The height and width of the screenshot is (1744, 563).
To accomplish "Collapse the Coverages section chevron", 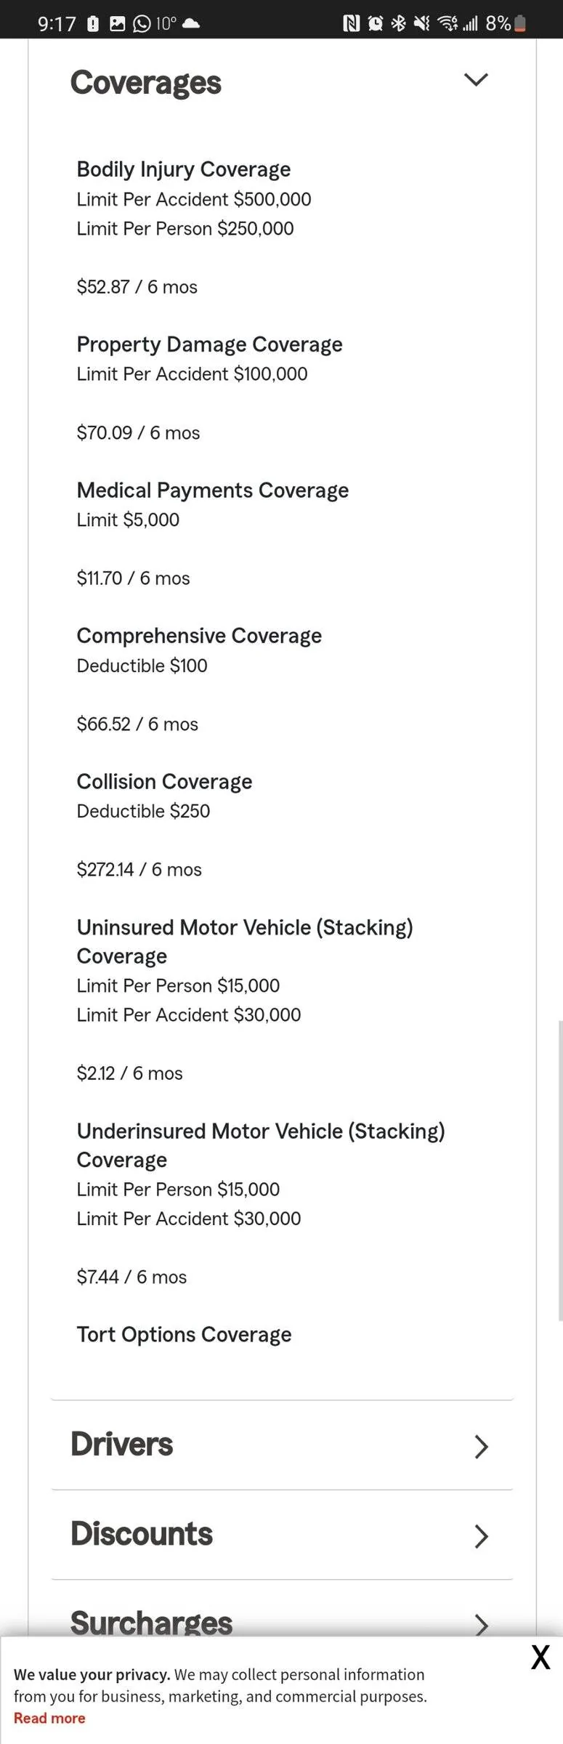I will [476, 80].
